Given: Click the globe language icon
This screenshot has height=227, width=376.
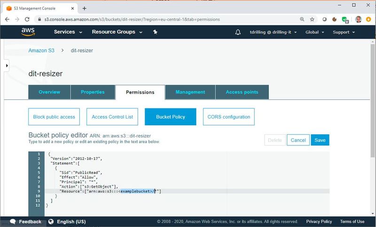Looking at the screenshot, I should click(x=51, y=221).
